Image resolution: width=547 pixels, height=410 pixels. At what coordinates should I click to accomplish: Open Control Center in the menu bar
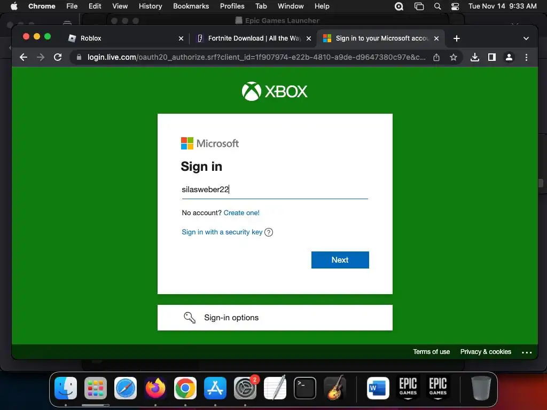pos(455,6)
